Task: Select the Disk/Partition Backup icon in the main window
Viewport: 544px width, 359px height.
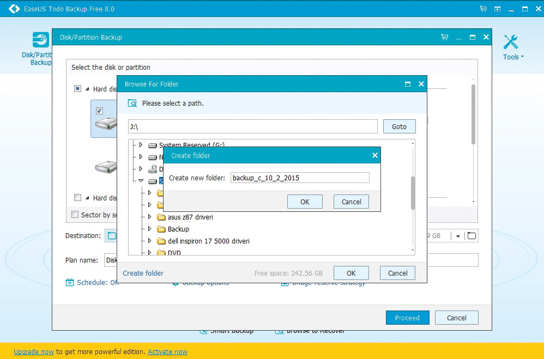Action: tap(40, 40)
